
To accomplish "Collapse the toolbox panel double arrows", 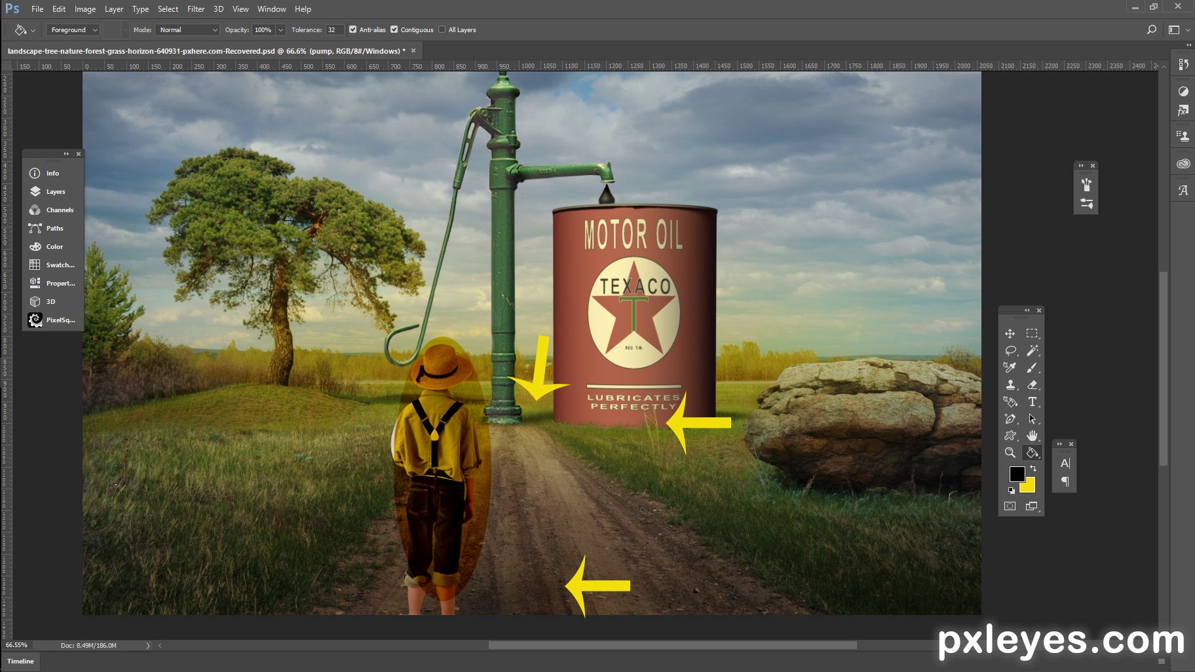I will point(1027,310).
